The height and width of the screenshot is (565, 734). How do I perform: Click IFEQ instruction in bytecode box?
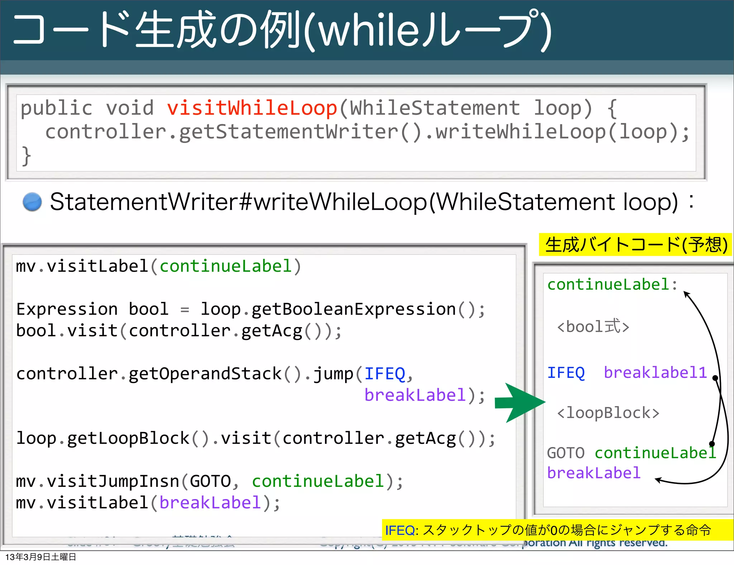(566, 373)
